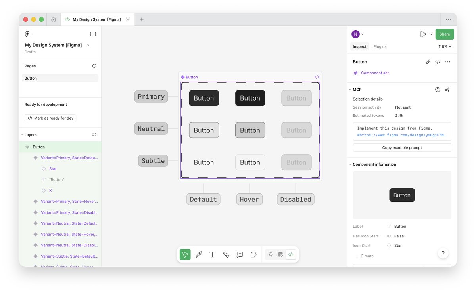Screen dimensions: 476x292
Task: Click the component preview thumbnail
Action: 402,195
